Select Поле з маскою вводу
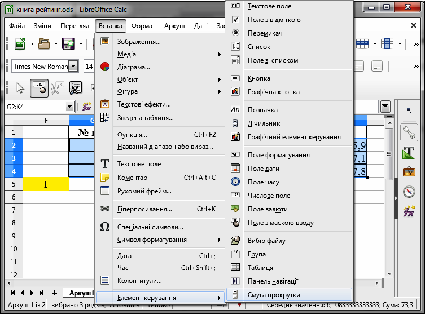This screenshot has width=425, height=314. pyautogui.click(x=289, y=223)
